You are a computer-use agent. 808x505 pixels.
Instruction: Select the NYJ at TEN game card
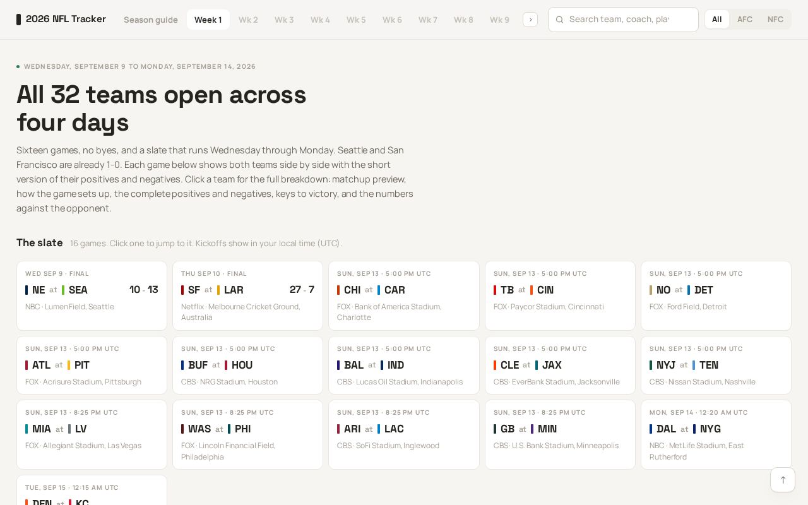coord(716,365)
